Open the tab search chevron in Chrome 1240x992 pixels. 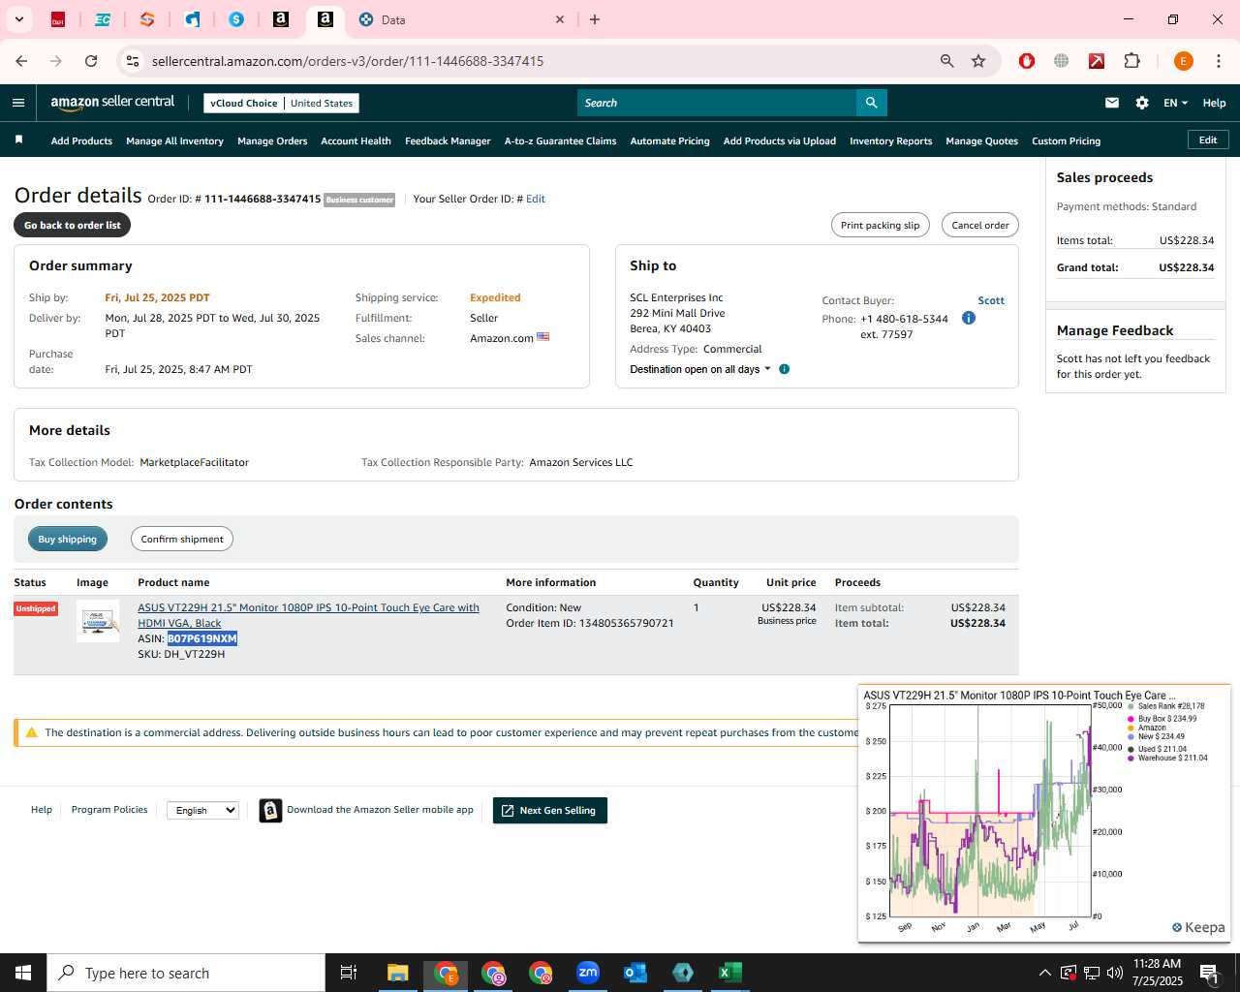[x=18, y=19]
